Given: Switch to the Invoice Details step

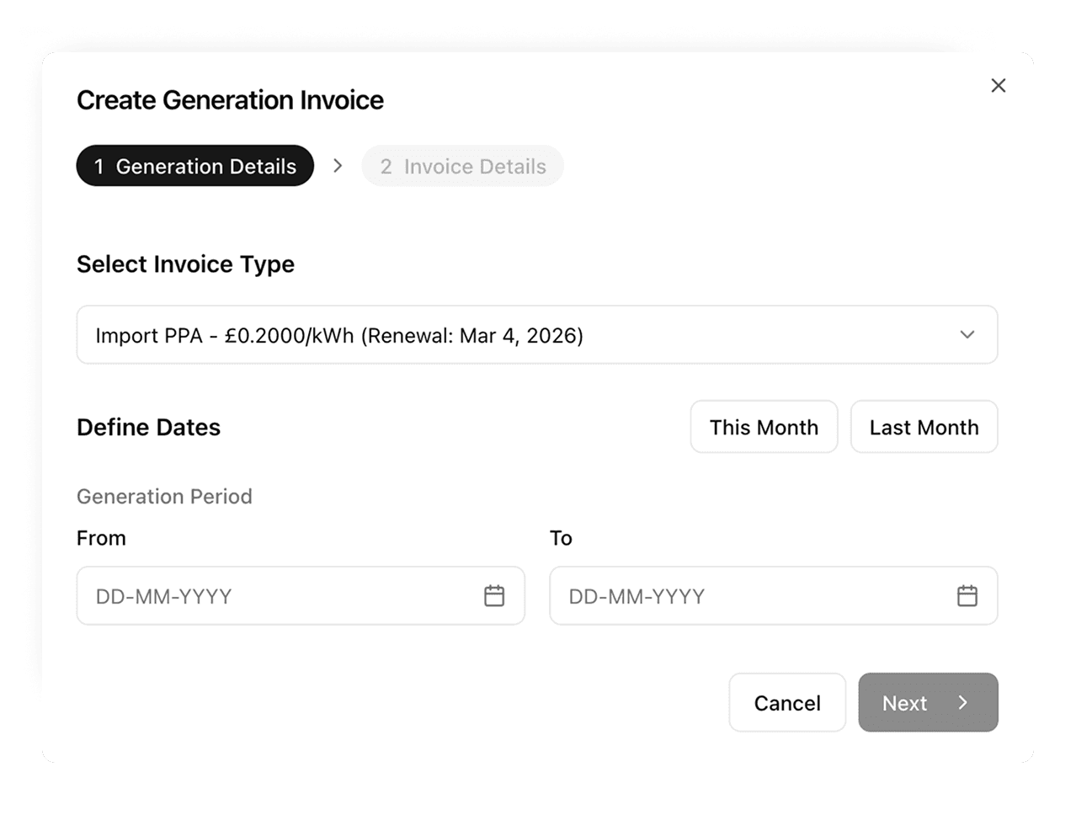Looking at the screenshot, I should [x=462, y=166].
